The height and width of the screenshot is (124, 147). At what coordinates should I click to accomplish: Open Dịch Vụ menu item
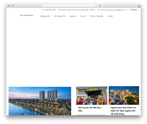pos(73,16)
